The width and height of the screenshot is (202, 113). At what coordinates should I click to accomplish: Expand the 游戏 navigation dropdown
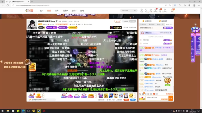click(x=74, y=11)
